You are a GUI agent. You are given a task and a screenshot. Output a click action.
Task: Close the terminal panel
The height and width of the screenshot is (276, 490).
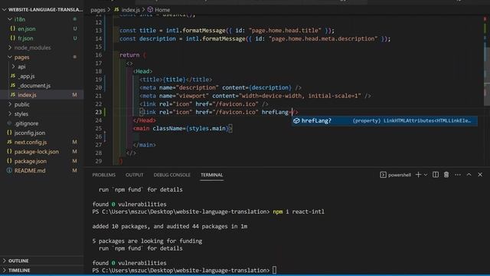pos(480,175)
